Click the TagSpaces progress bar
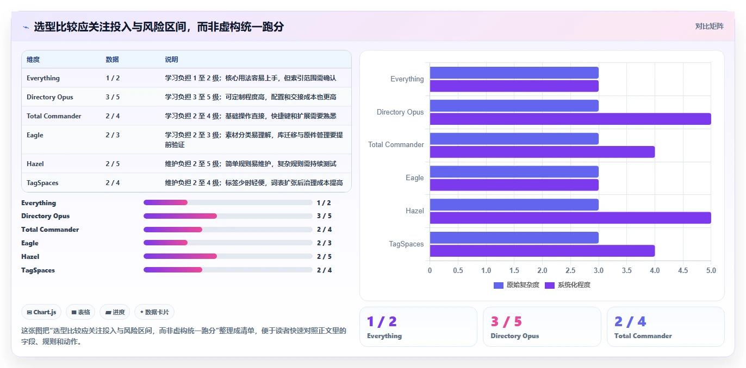 click(228, 270)
